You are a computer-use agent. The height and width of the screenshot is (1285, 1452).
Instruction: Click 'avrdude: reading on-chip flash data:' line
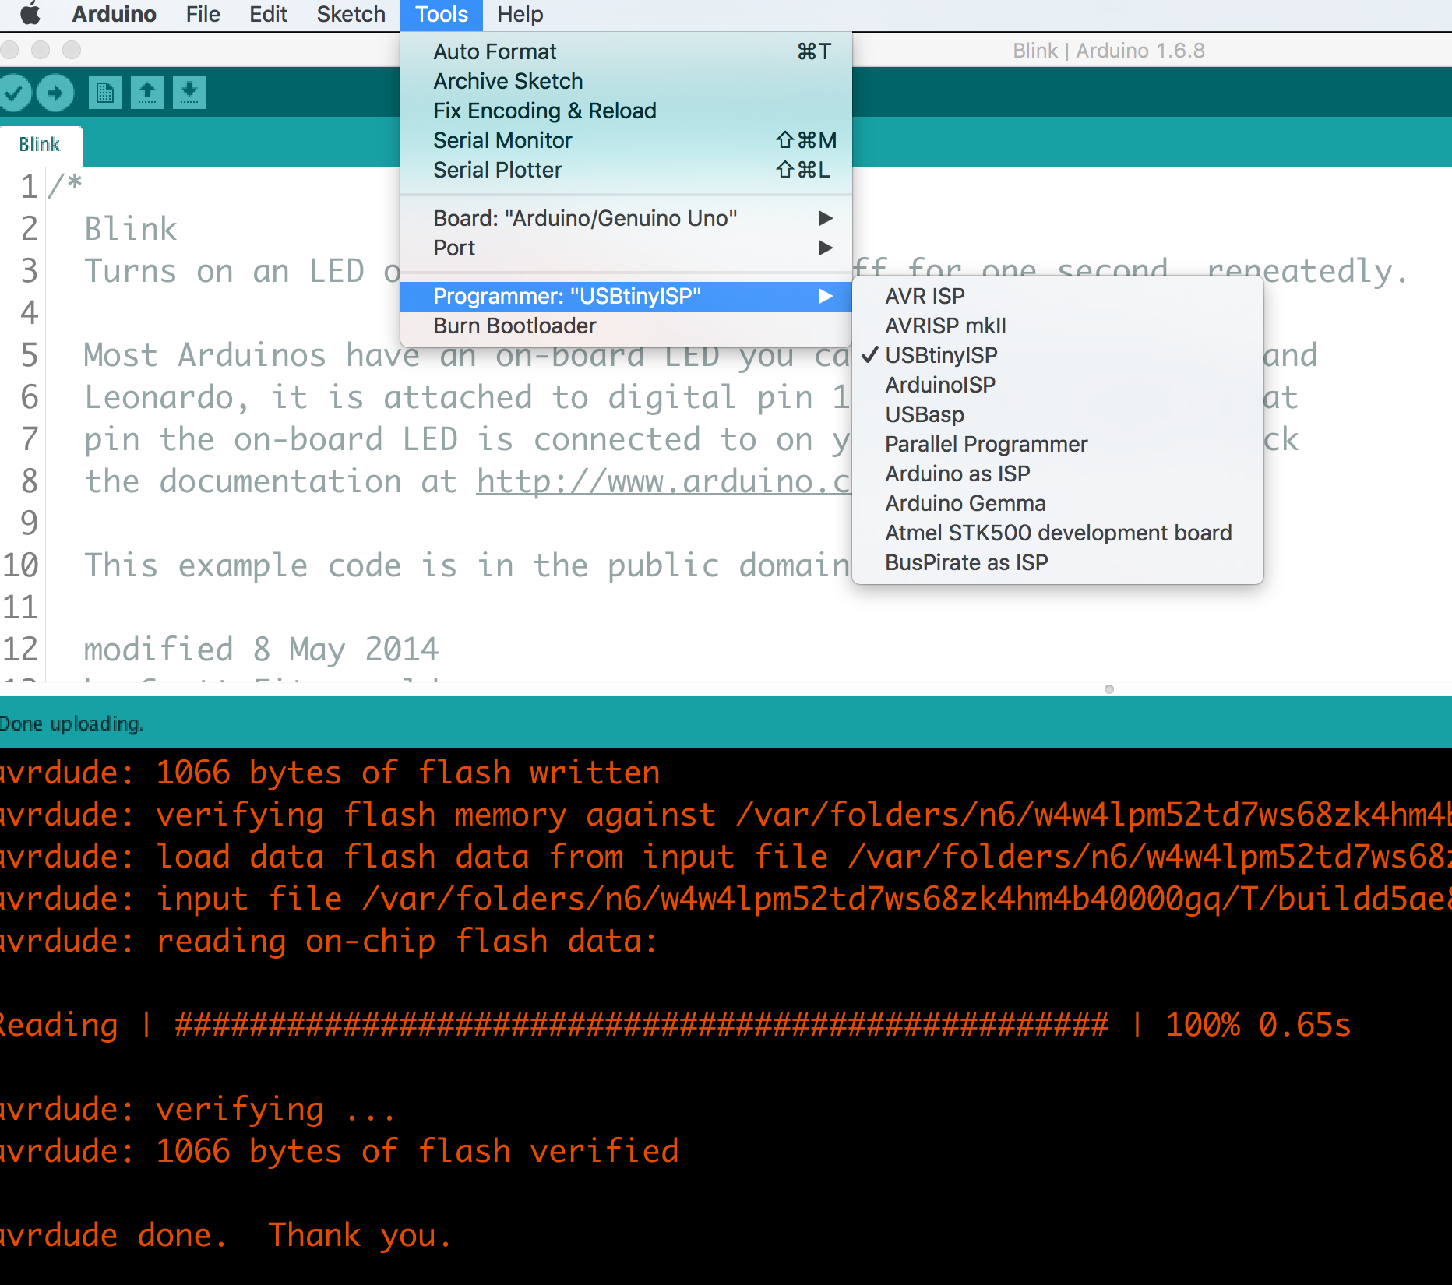coord(329,941)
